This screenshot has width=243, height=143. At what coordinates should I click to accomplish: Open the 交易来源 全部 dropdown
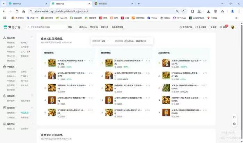pos(105,41)
